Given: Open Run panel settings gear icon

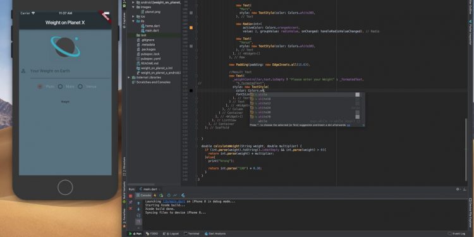Looking at the screenshot, I should coord(458,189).
